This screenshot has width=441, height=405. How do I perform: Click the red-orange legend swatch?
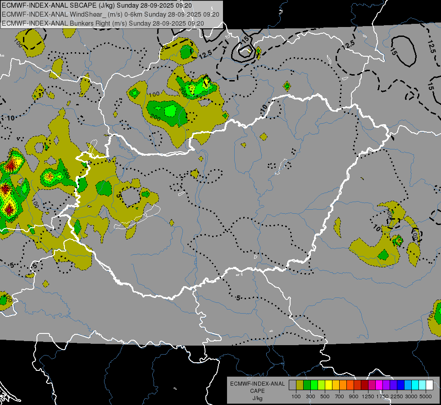(x=350, y=385)
